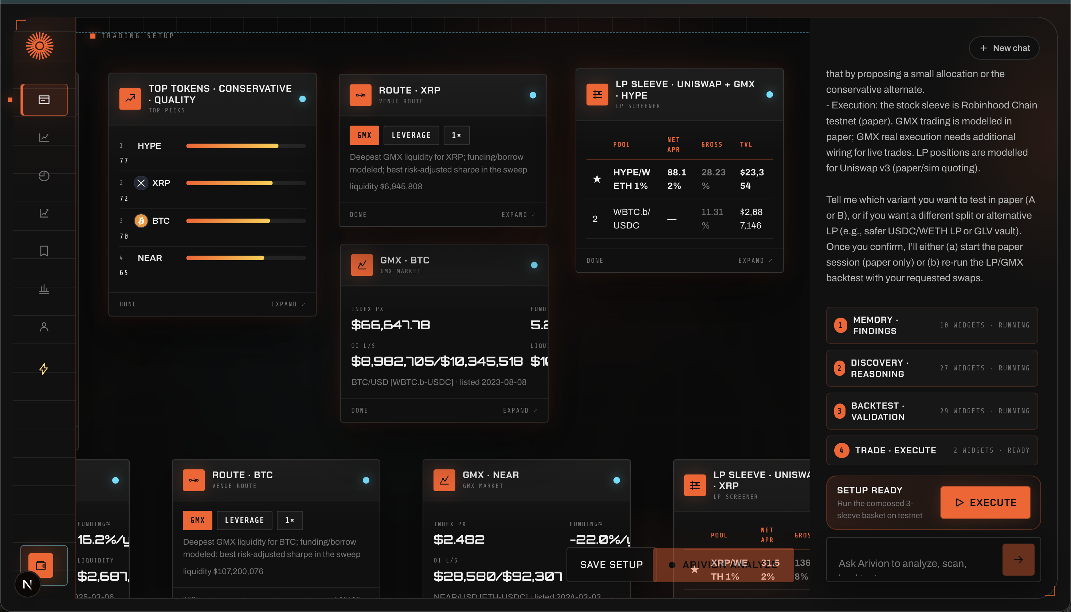This screenshot has width=1071, height=612.
Task: Select the rising-arrow chart sidebar icon
Action: 44,213
